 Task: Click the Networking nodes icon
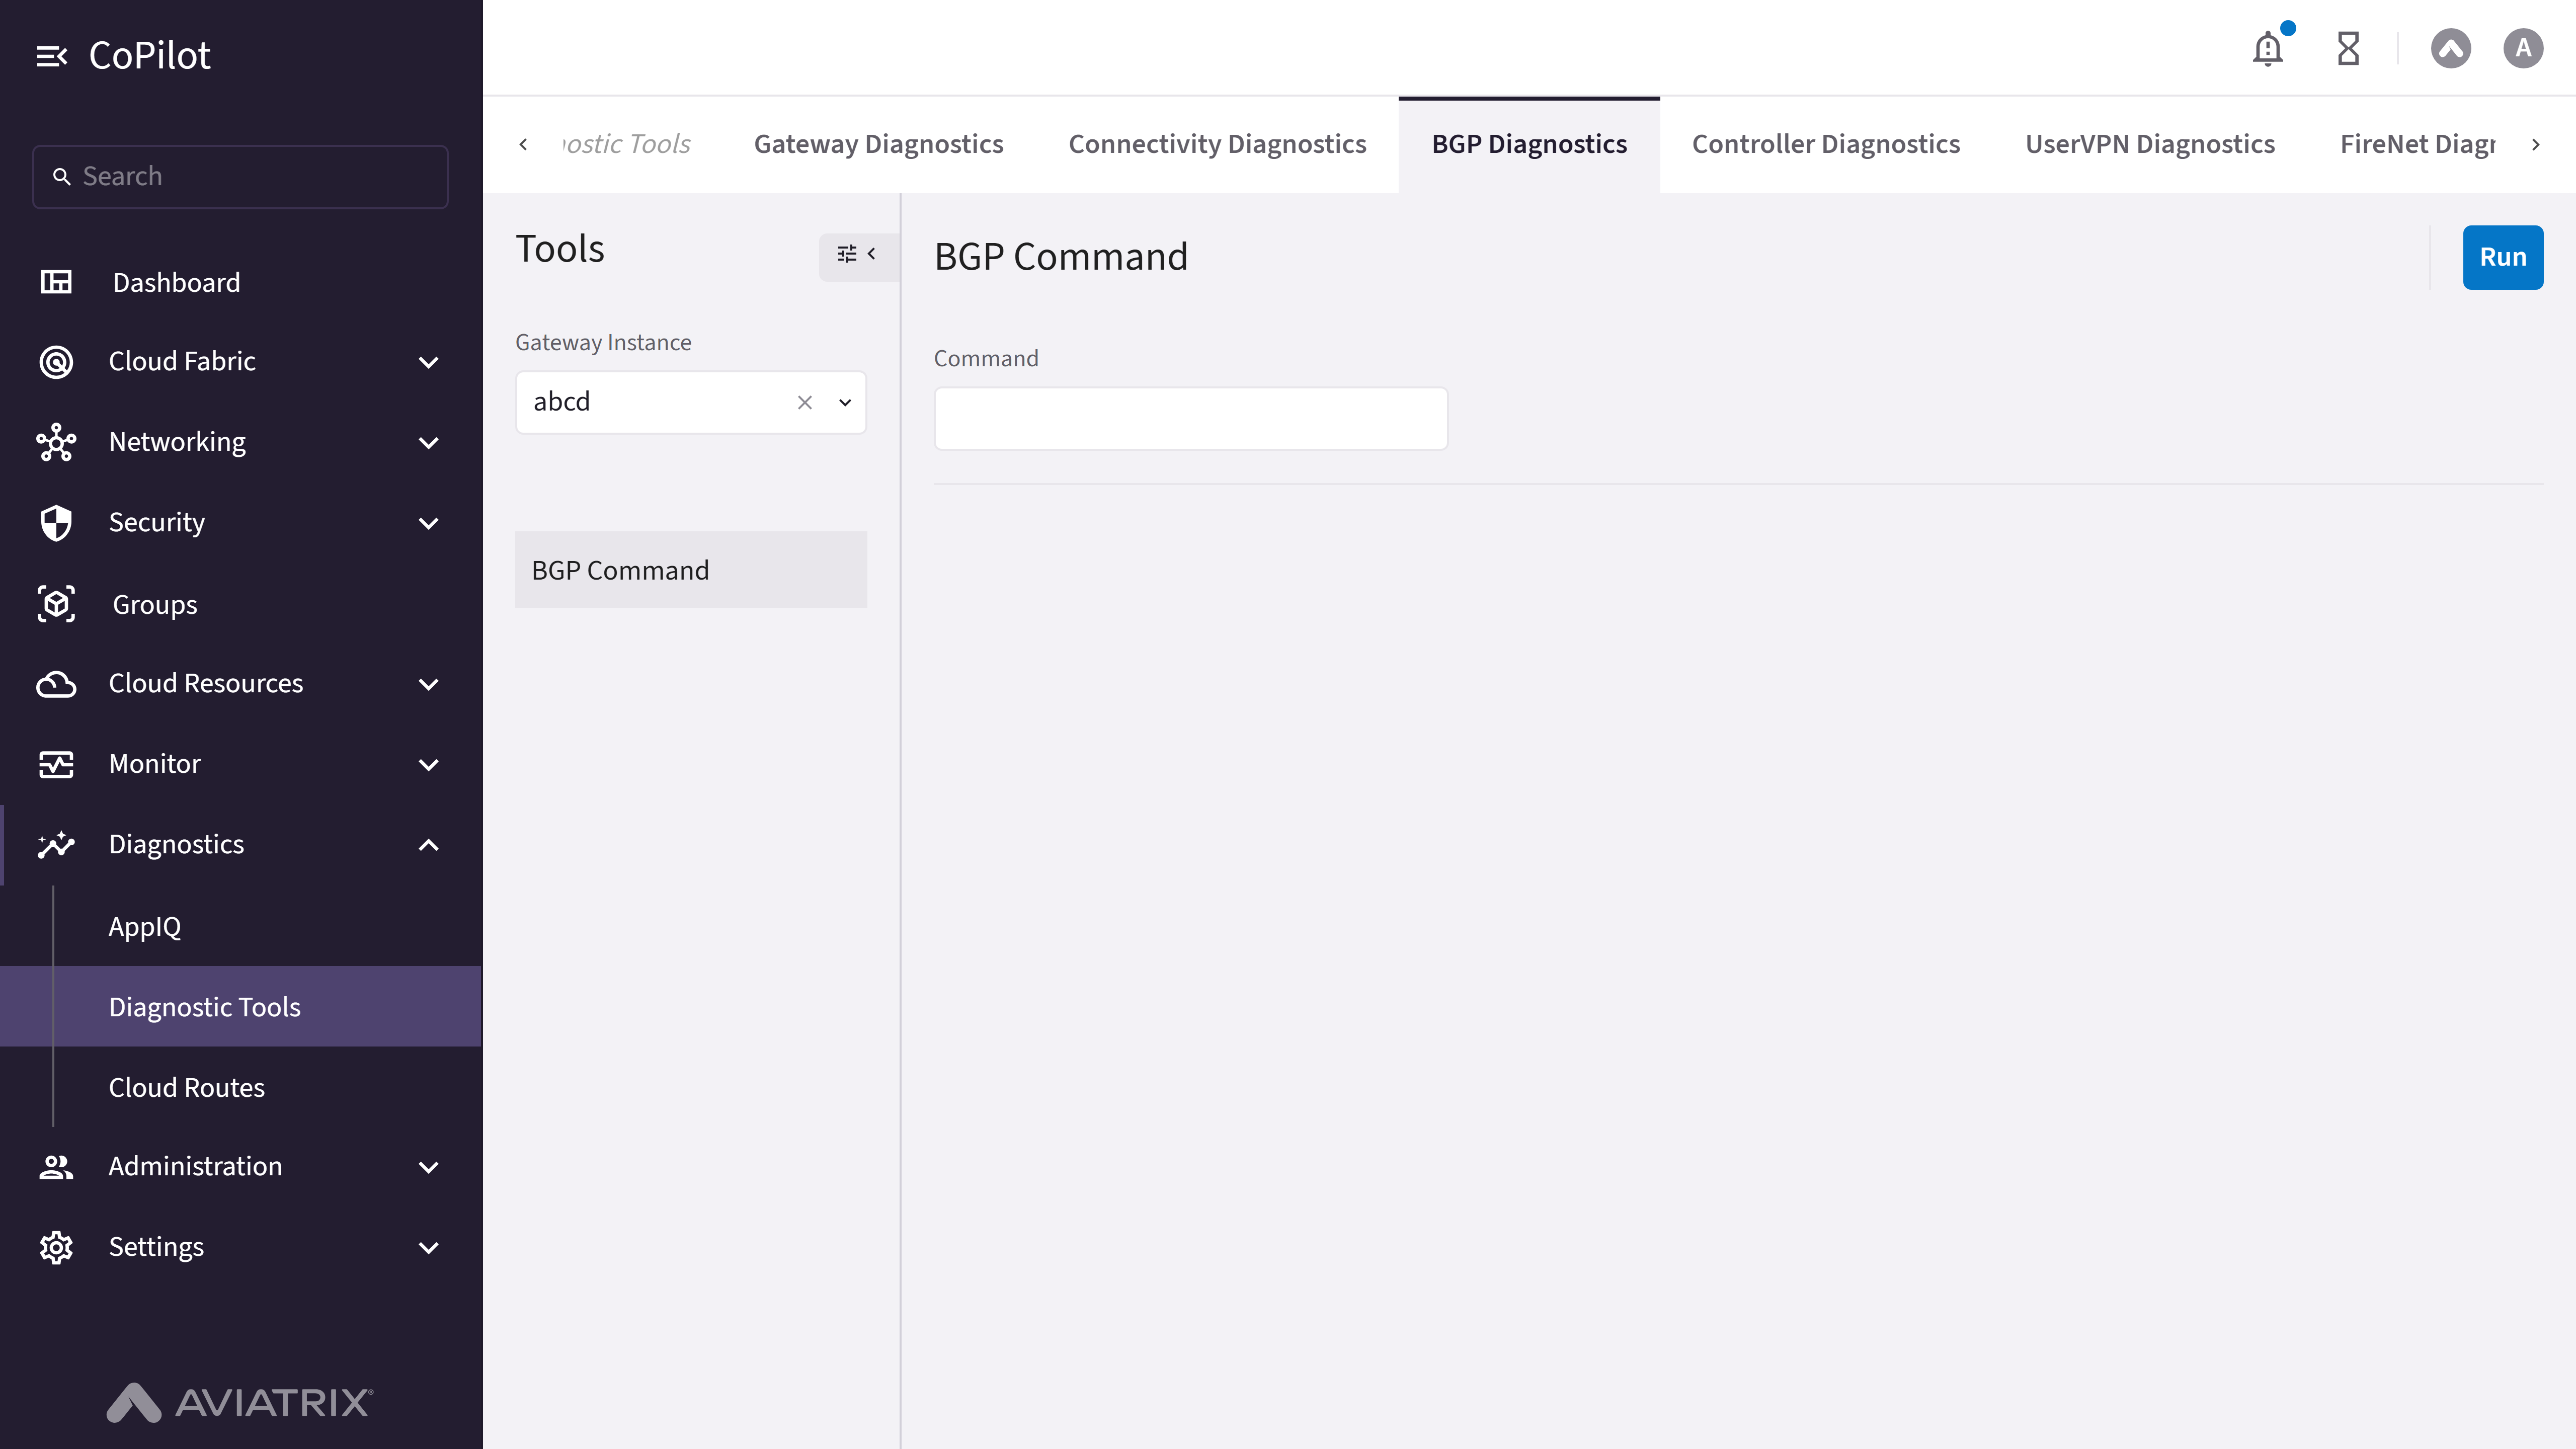(x=56, y=442)
